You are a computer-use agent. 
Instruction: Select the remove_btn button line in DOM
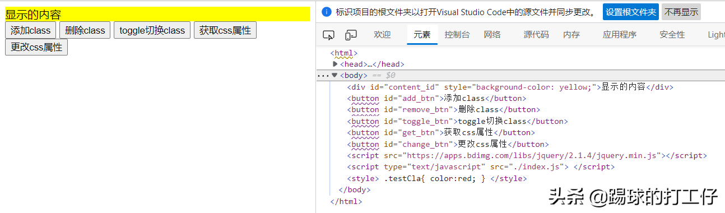click(443, 109)
